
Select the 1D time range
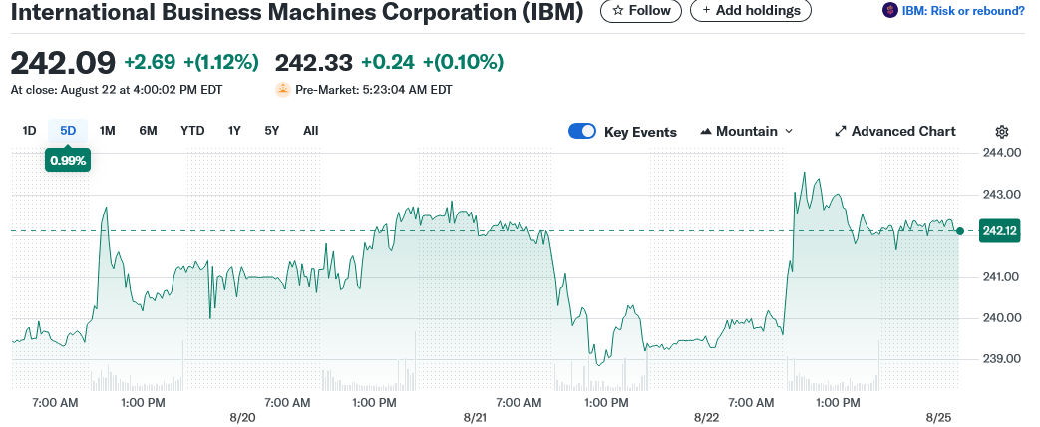29,131
